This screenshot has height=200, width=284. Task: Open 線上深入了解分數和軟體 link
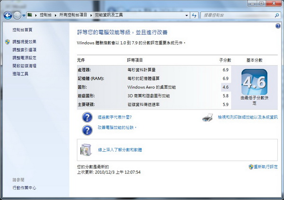(120, 150)
